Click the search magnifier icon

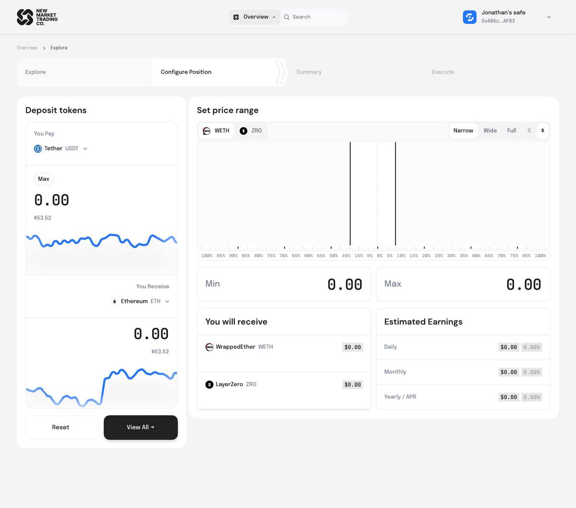(x=287, y=17)
